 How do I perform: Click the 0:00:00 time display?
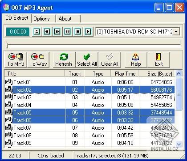click(x=18, y=32)
